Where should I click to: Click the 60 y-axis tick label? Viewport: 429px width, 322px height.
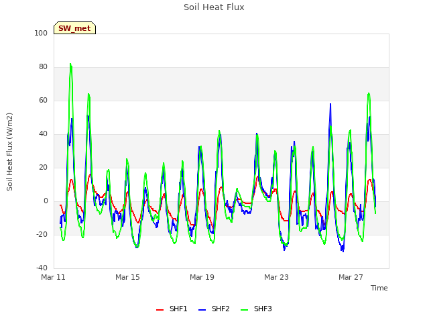point(43,100)
